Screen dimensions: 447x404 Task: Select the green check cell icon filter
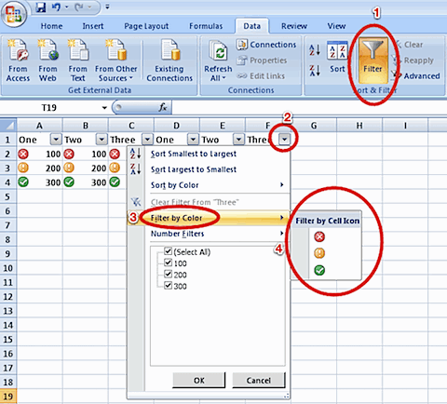coord(319,270)
